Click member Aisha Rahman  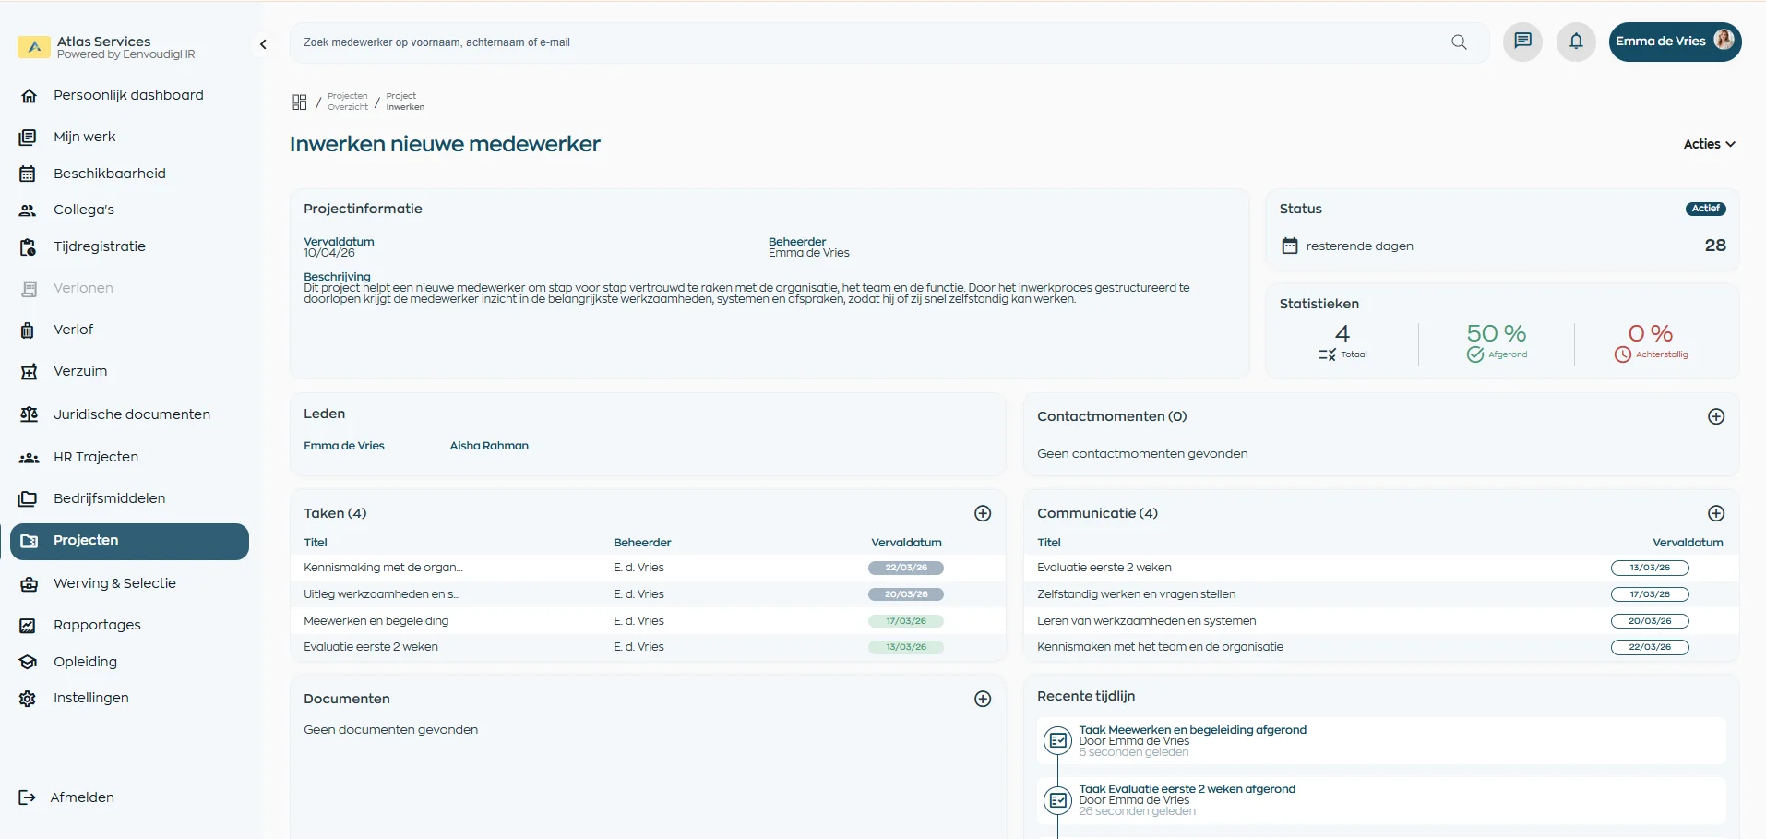(x=488, y=446)
